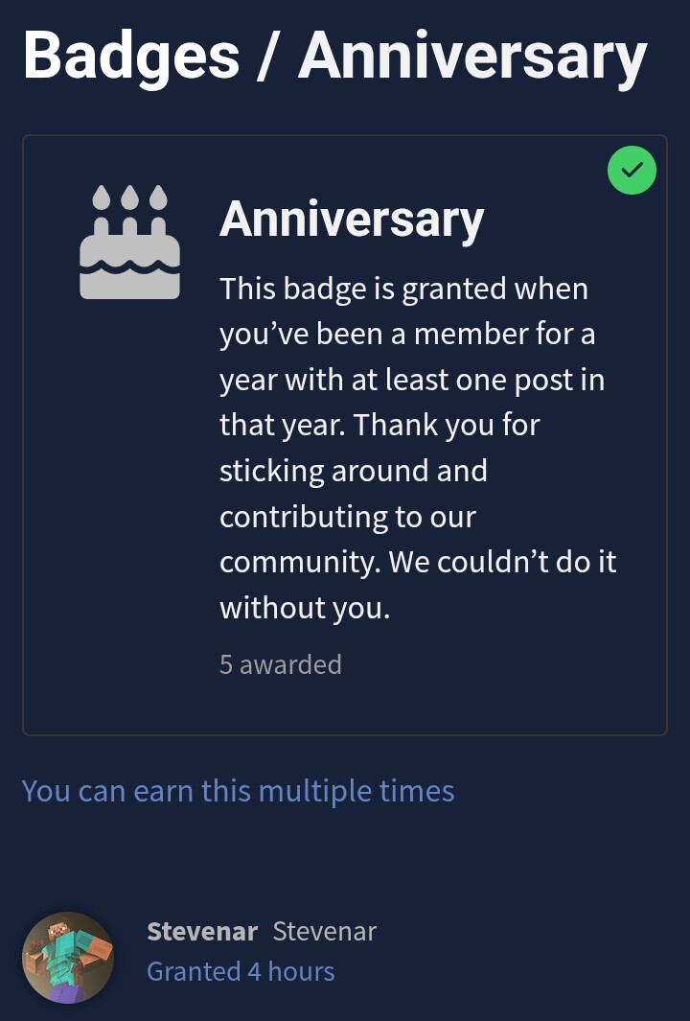Viewport: 690px width, 1021px height.
Task: Click "You can earn this multiple times" text
Action: click(x=238, y=791)
